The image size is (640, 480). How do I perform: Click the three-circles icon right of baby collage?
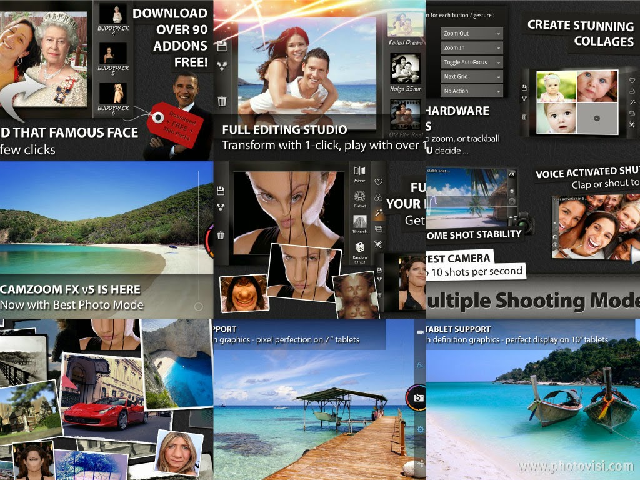click(632, 91)
